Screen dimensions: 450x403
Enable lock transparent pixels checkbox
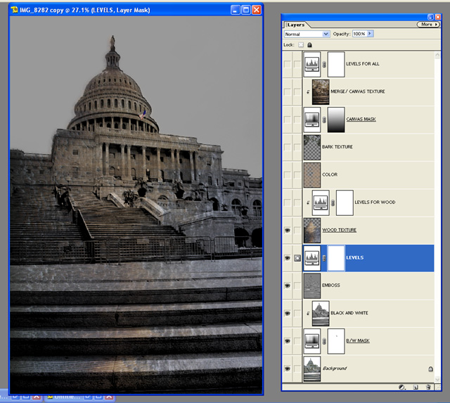(x=300, y=45)
